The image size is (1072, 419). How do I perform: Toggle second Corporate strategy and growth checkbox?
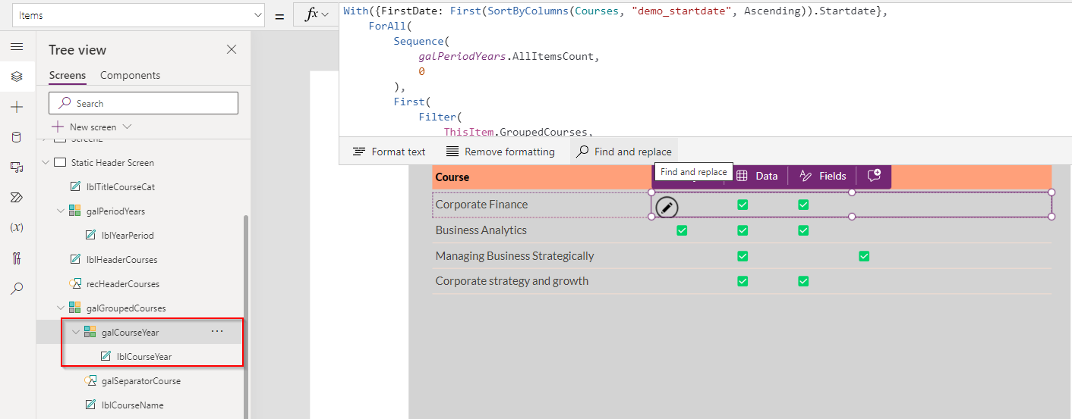(x=803, y=281)
